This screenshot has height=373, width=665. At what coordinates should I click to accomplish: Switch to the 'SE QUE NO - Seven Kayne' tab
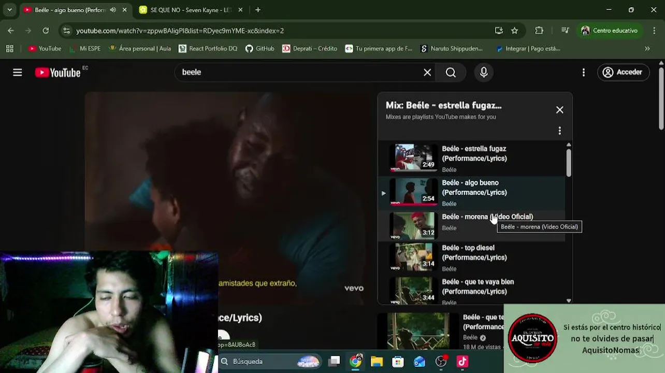pyautogui.click(x=190, y=10)
